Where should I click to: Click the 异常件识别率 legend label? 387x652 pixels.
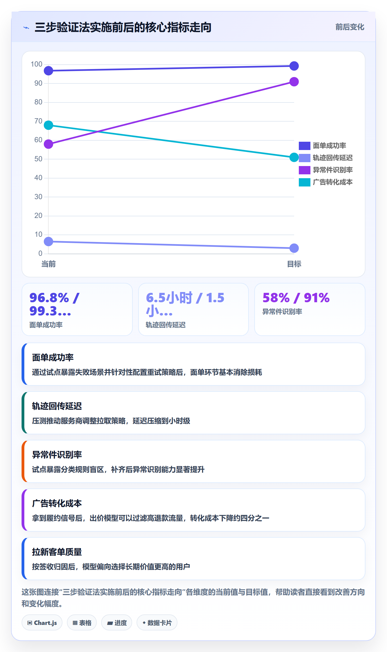point(333,170)
